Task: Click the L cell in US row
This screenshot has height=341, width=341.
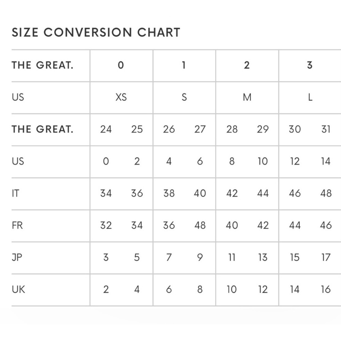Action: pyautogui.click(x=310, y=97)
